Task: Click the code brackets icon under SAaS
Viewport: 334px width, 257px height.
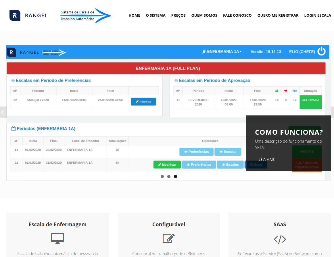Action: coord(280,239)
